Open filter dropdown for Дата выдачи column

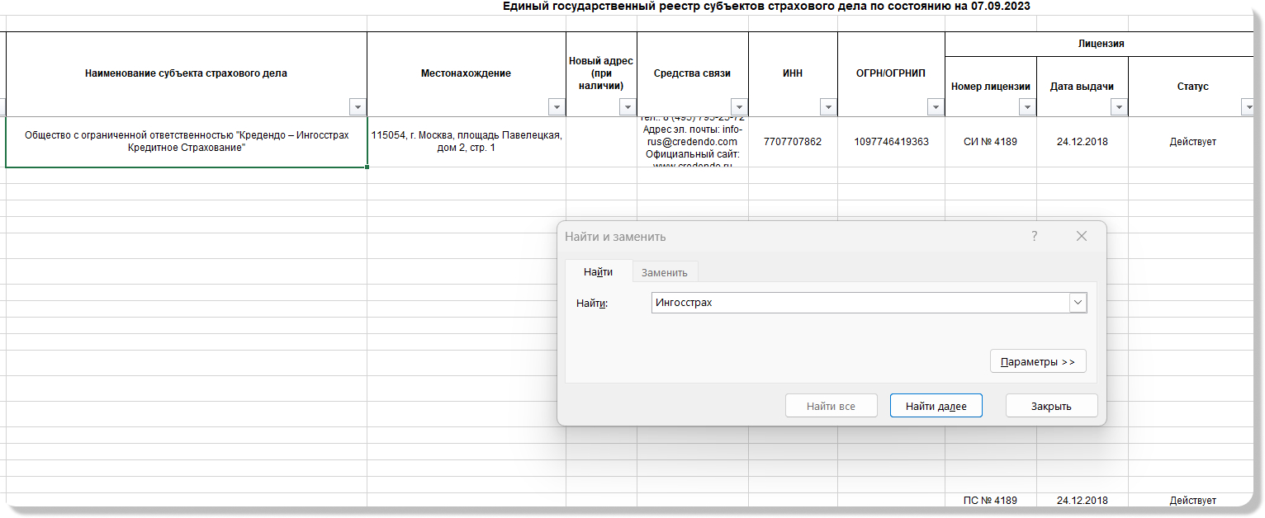click(1119, 107)
